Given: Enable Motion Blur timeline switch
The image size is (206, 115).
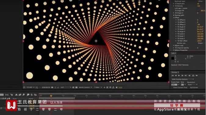Looking at the screenshot, I should coord(23,95).
